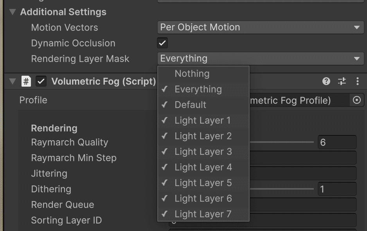Image resolution: width=367 pixels, height=231 pixels.
Task: Open Volumetric Fog component kebab menu
Action: tap(358, 81)
